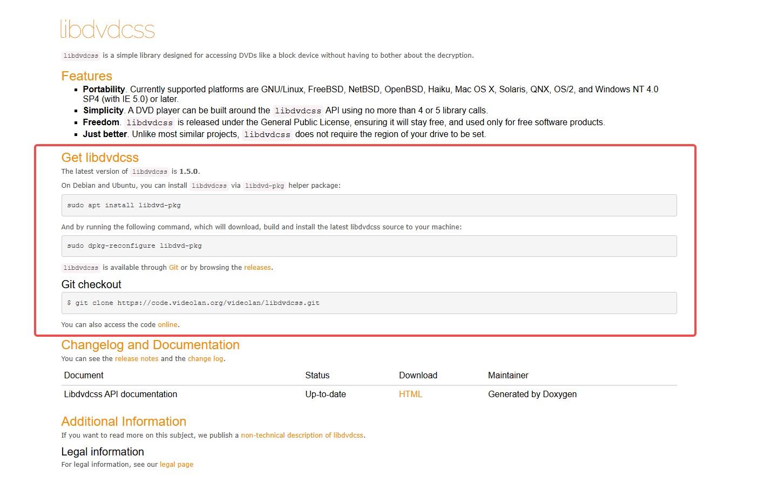Select the git clone command block
Viewport: 757px width, 490px height.
369,303
